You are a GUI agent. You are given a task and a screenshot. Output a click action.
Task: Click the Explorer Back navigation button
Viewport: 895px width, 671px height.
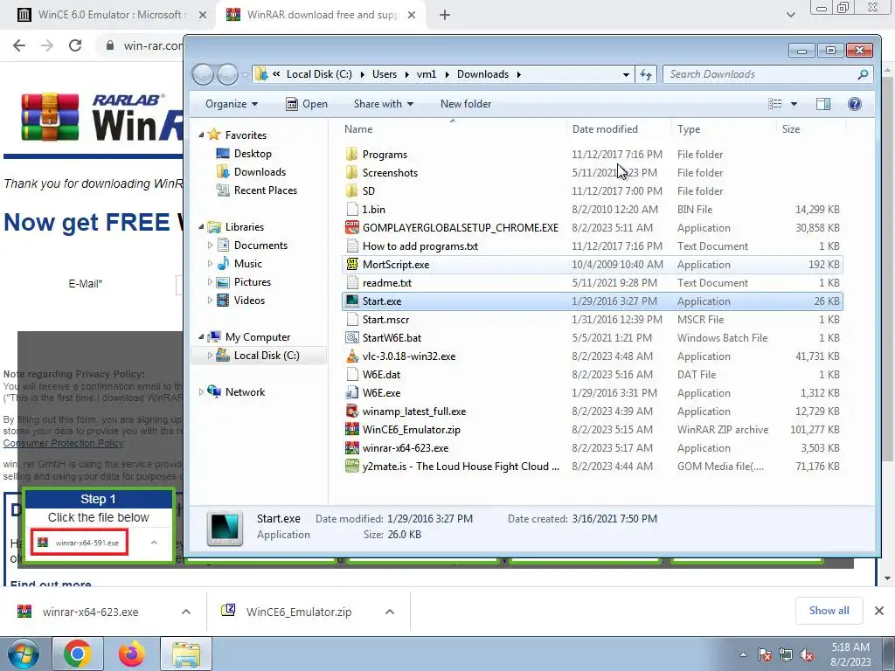tap(203, 74)
